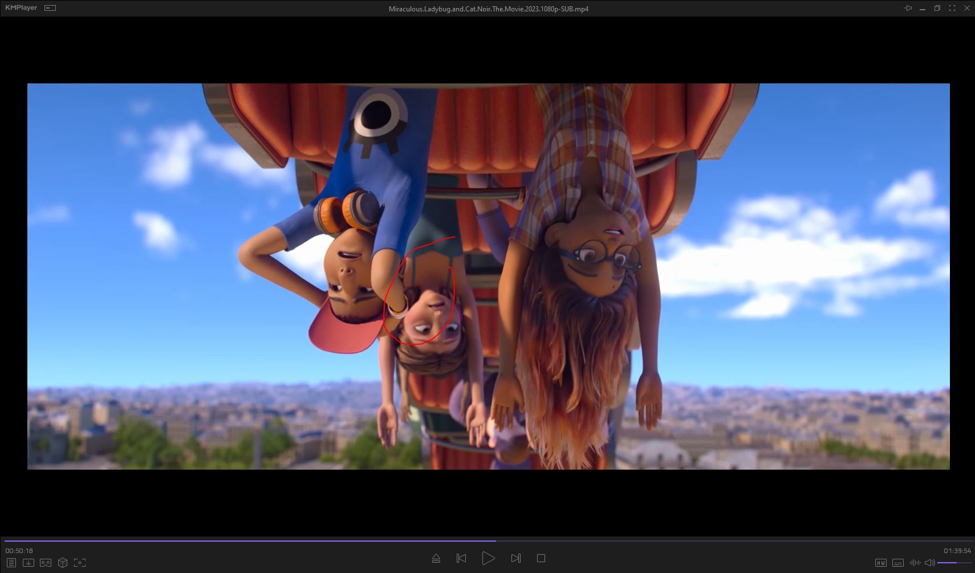Play the paused video

click(488, 558)
